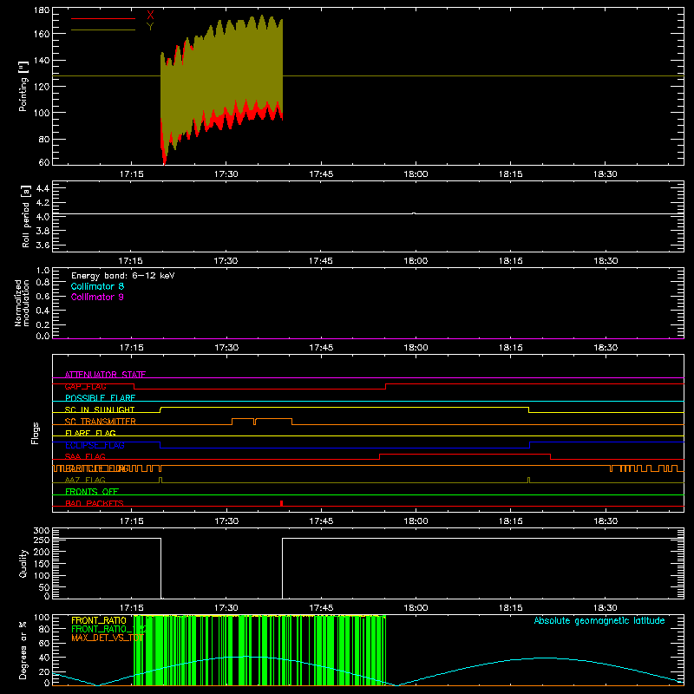Click the Roll period axis title
Viewport: 694px width, 694px height.
click(x=26, y=216)
